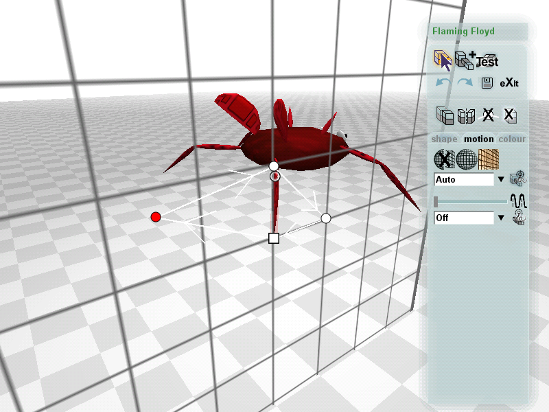
Task: Adjust the motion amplitude slider
Action: [470, 202]
